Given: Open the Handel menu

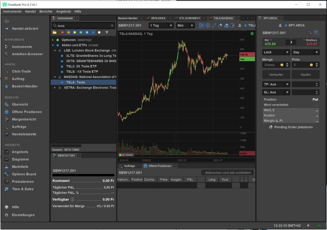Looking at the screenshot, I should click(x=30, y=11).
